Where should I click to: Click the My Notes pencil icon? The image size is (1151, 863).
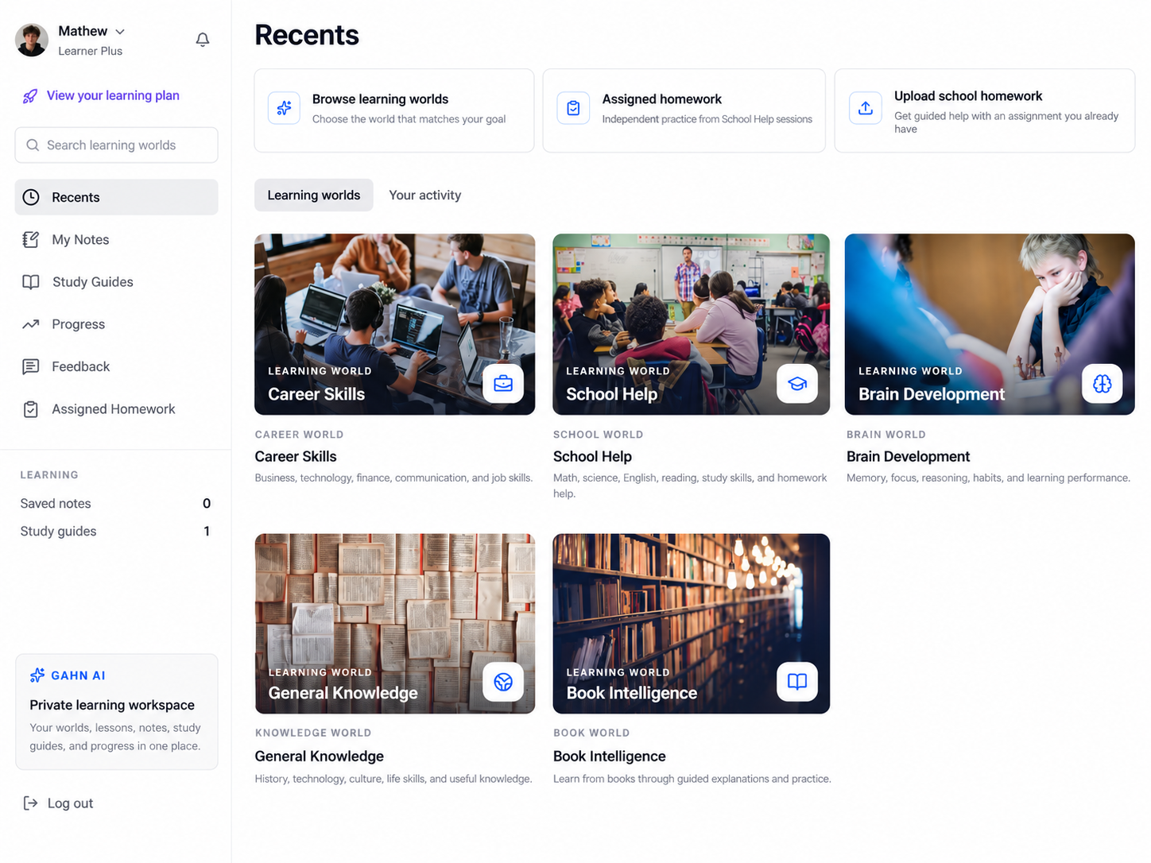31,239
